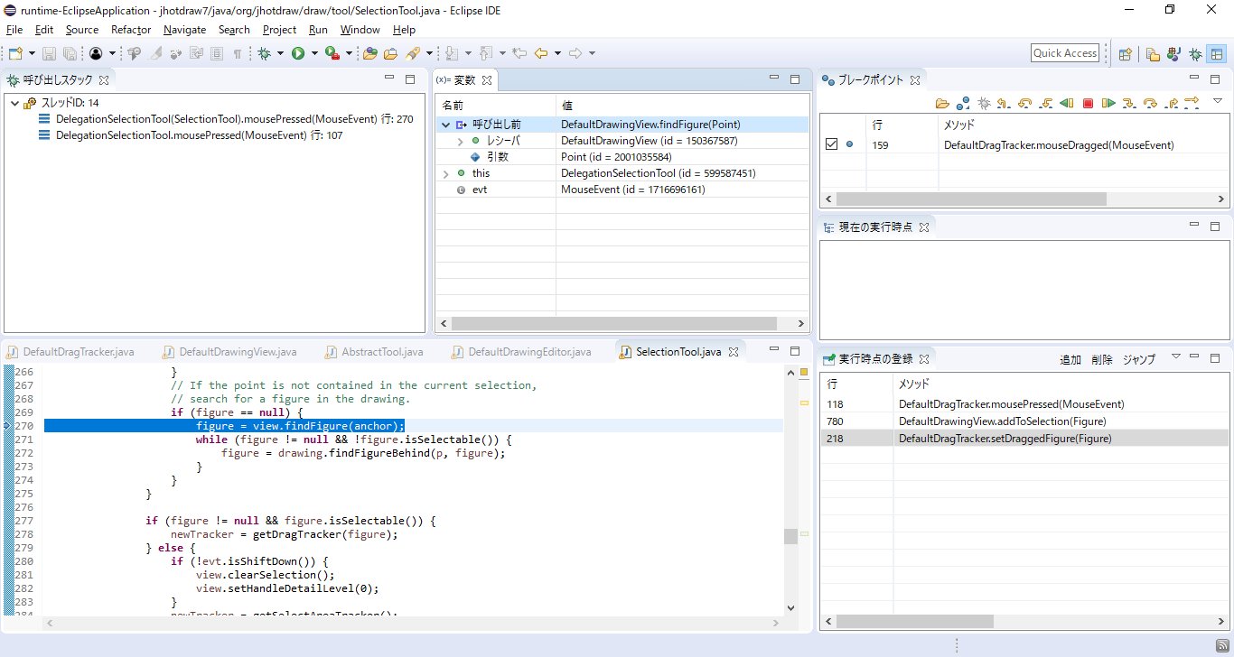Click the Quick Access input field

(x=1065, y=53)
